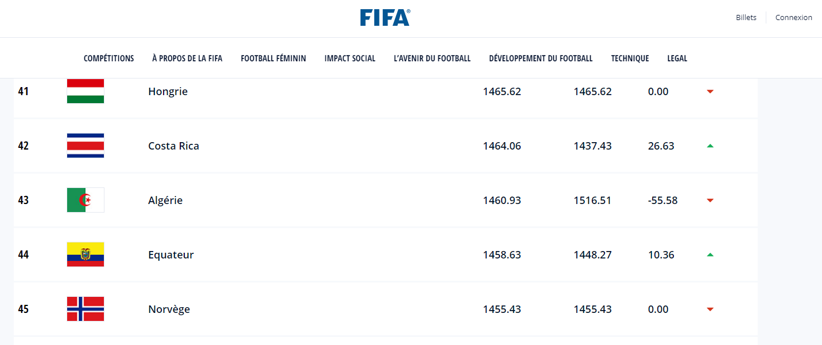Open the Algérie team row
Viewport: 822px width, 345px height.
pos(165,201)
